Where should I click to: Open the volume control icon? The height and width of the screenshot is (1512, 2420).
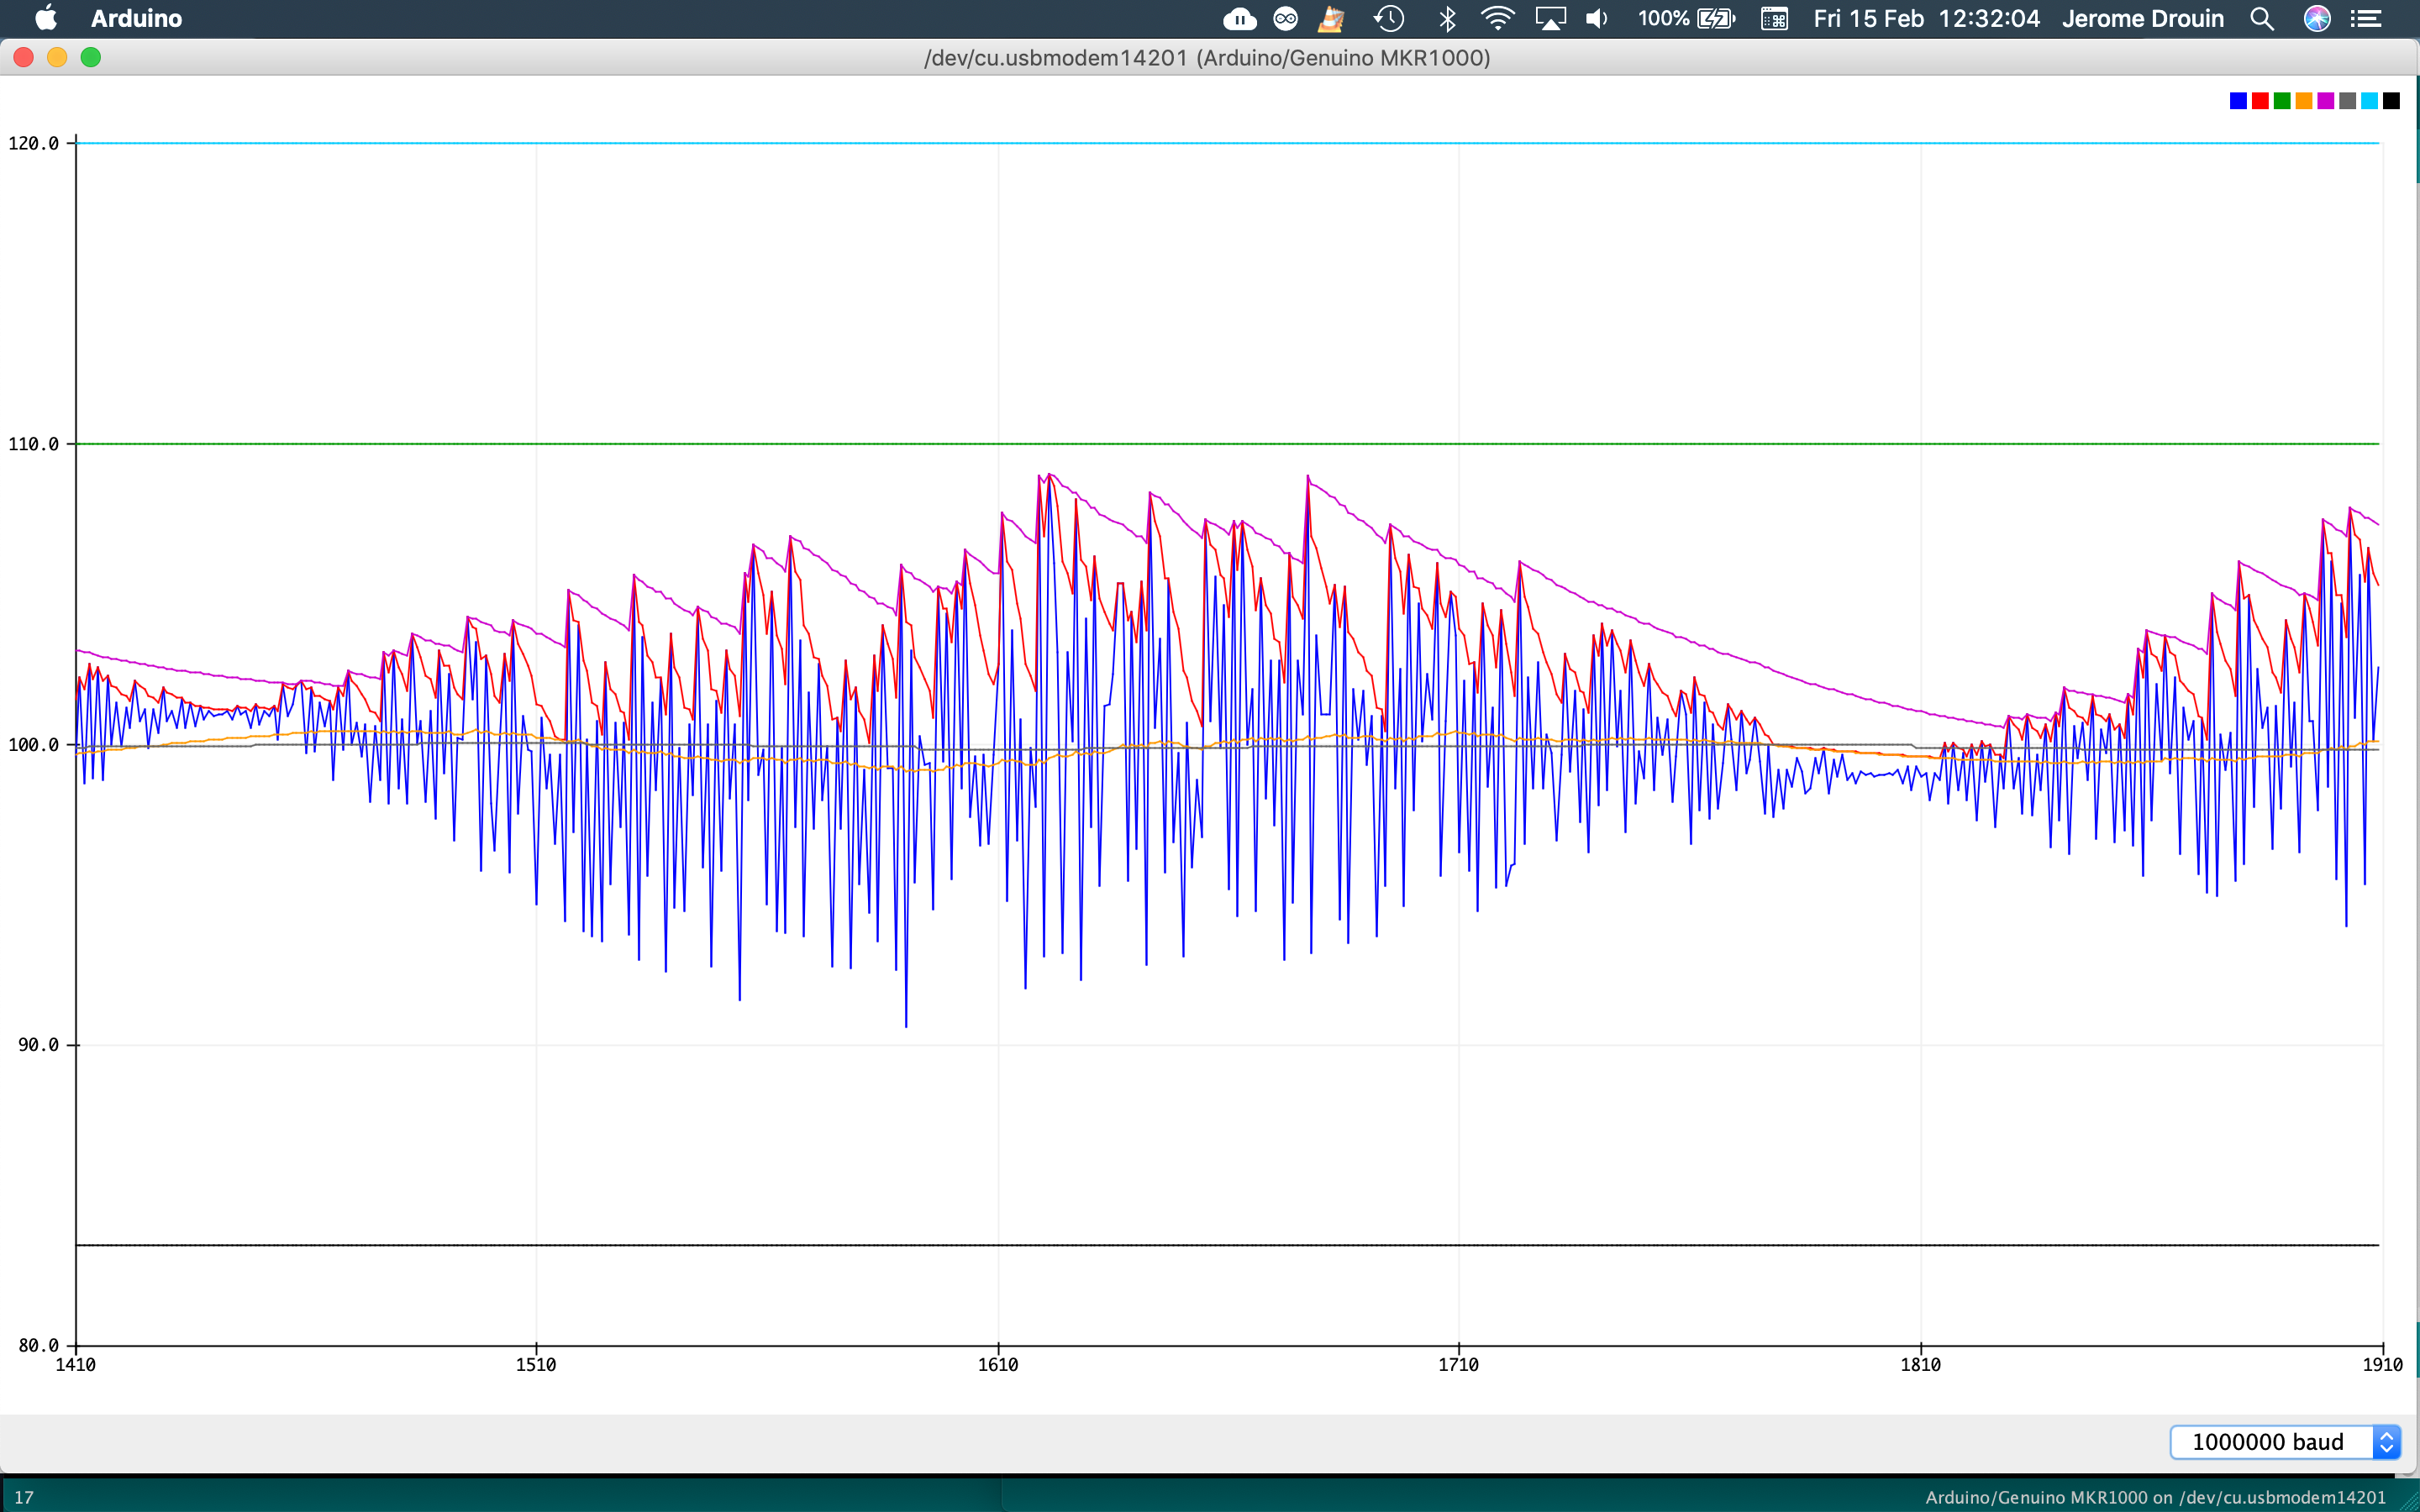pyautogui.click(x=1597, y=18)
